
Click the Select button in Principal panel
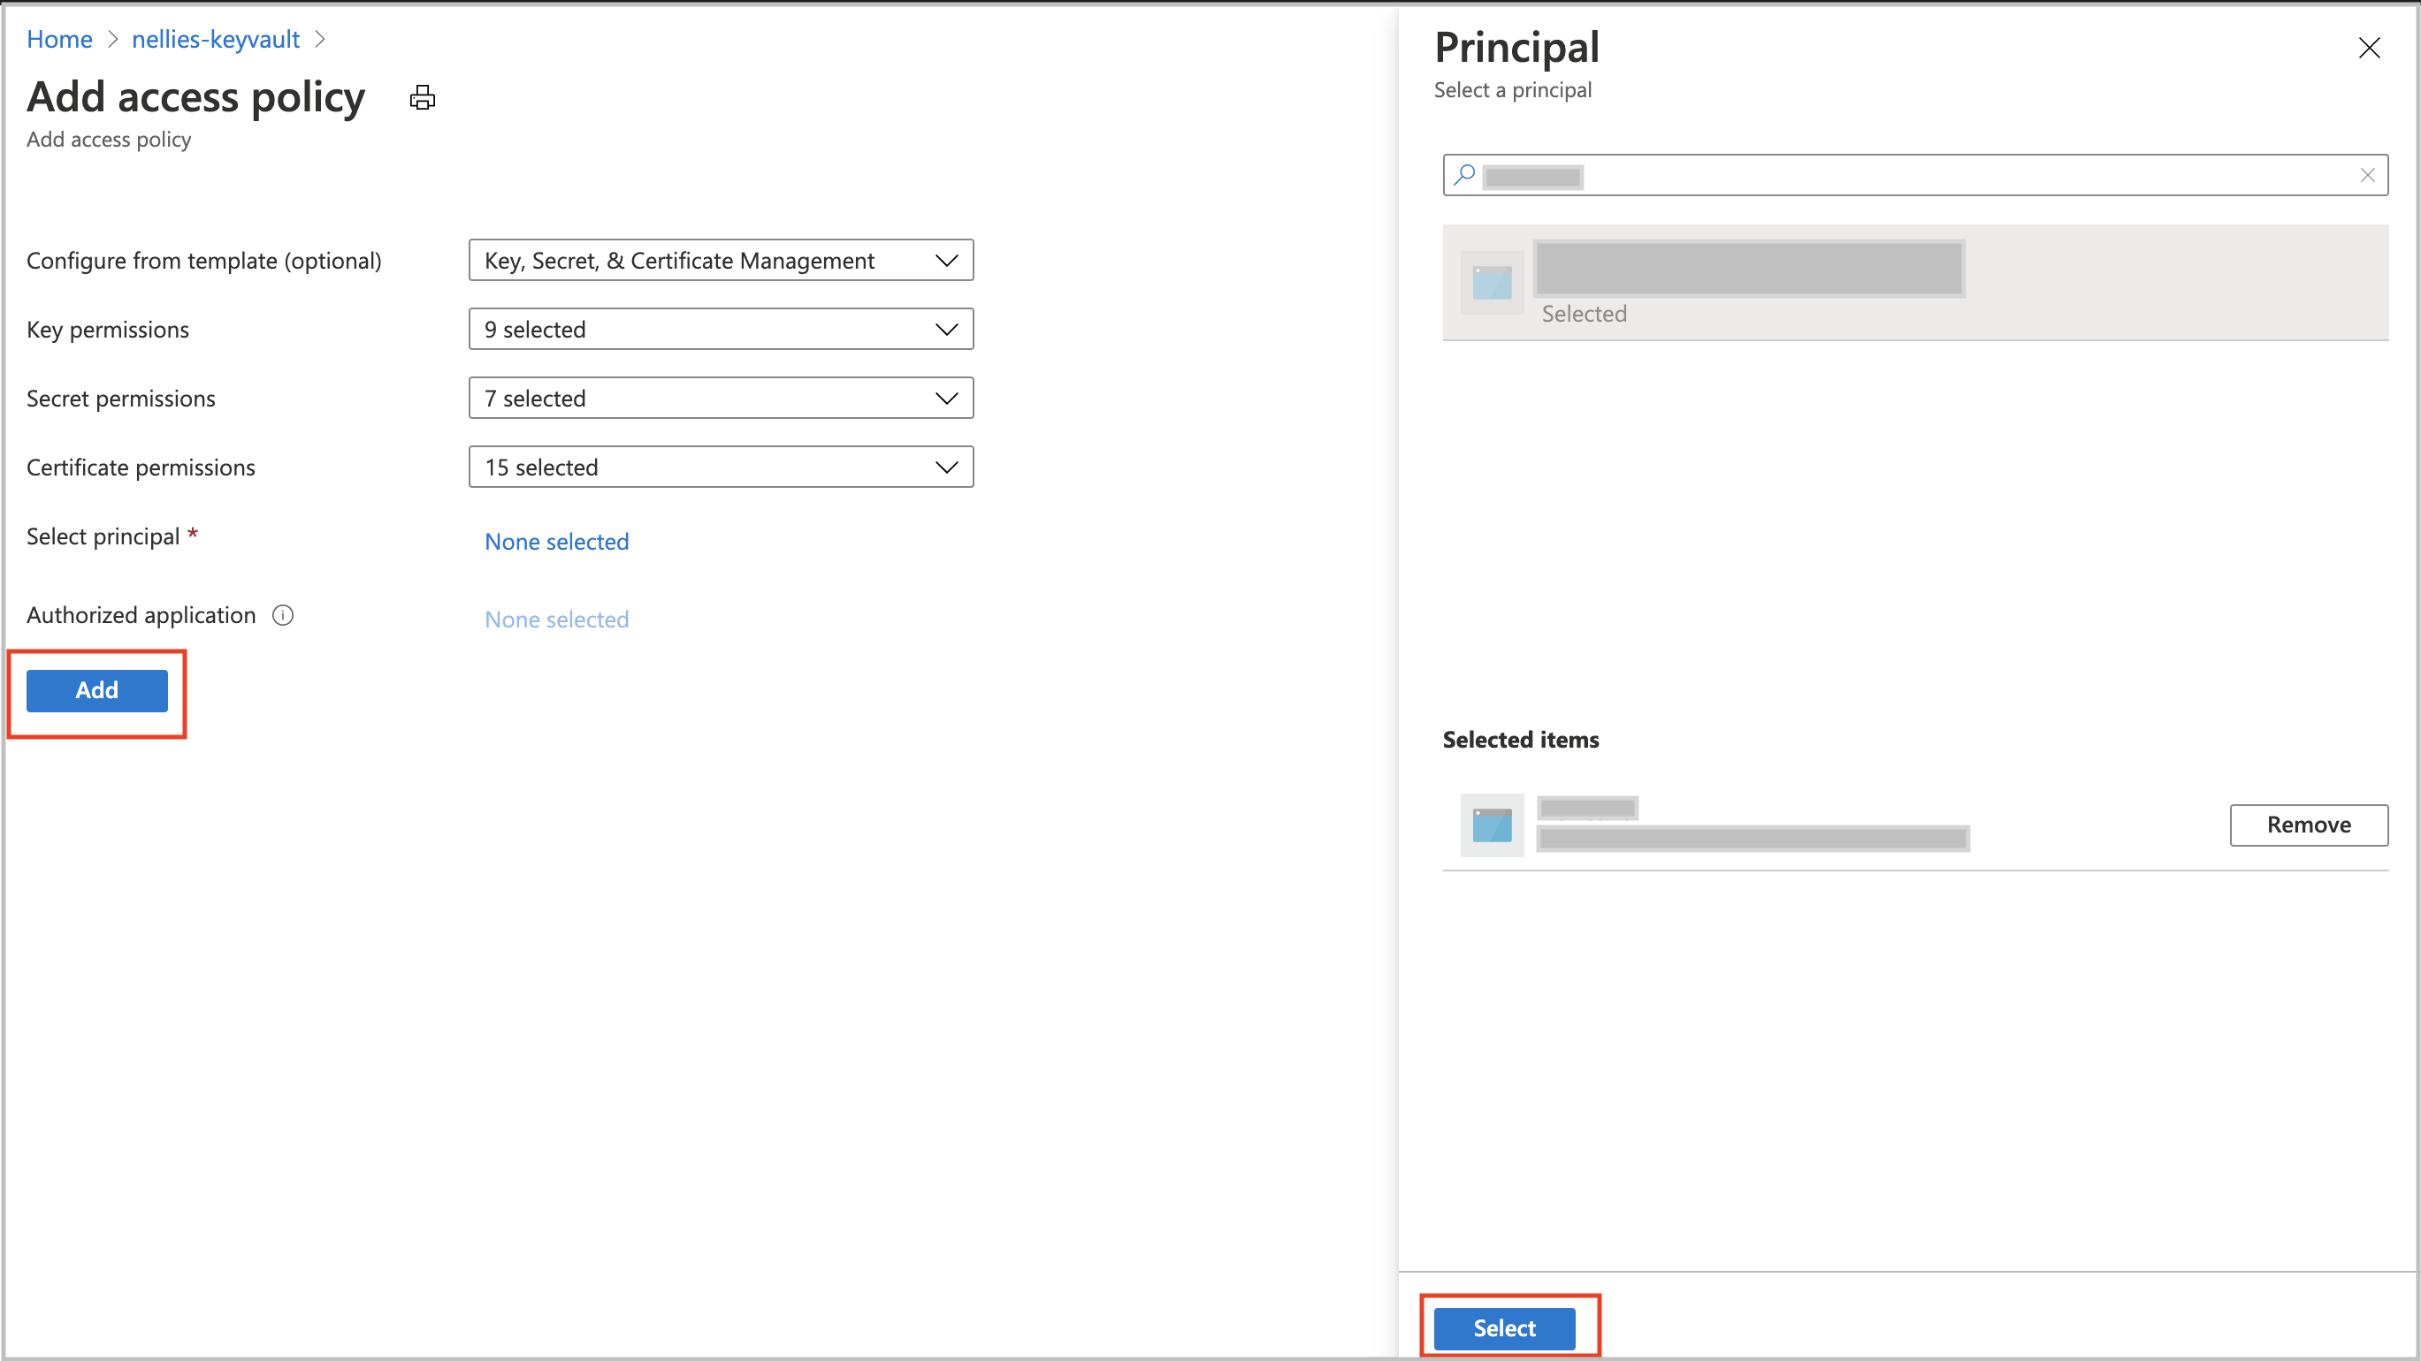tap(1505, 1327)
